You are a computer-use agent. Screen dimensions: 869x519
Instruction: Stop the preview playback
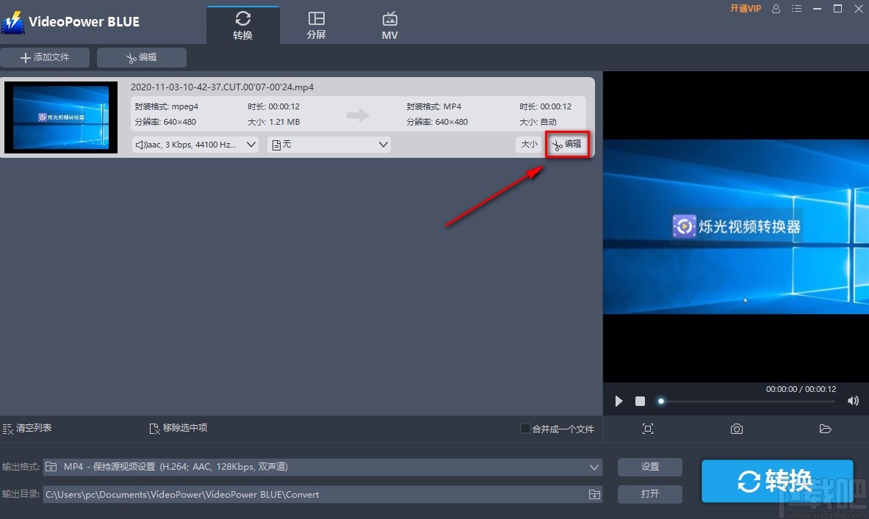click(x=640, y=401)
